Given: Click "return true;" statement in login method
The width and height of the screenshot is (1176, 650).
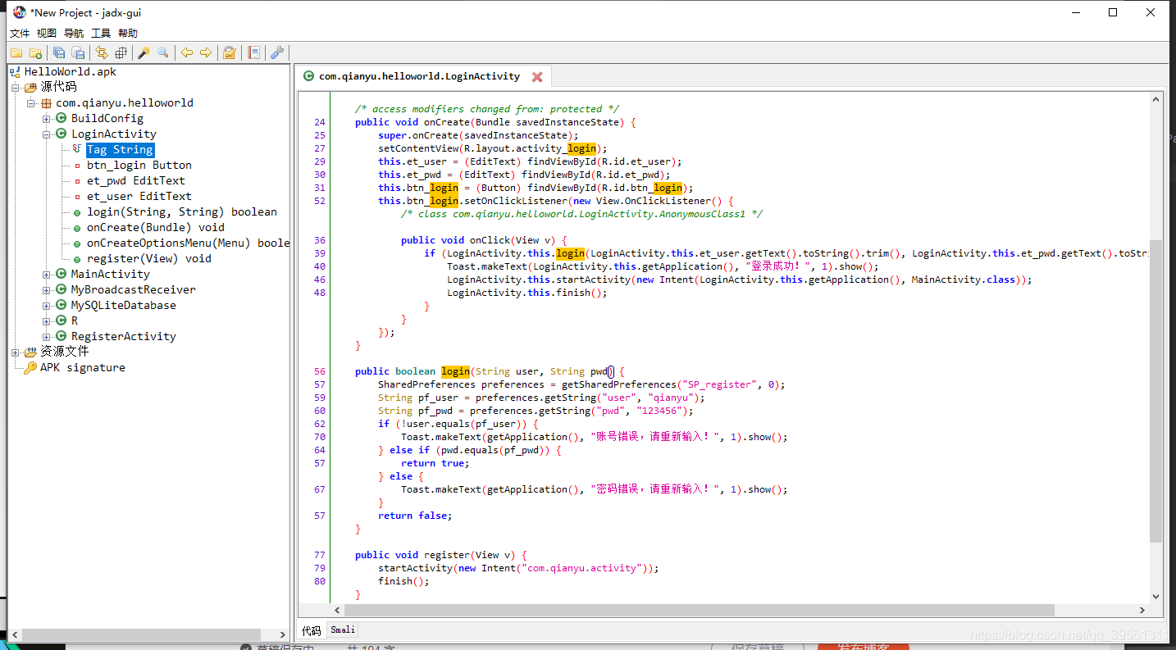Looking at the screenshot, I should click(435, 463).
